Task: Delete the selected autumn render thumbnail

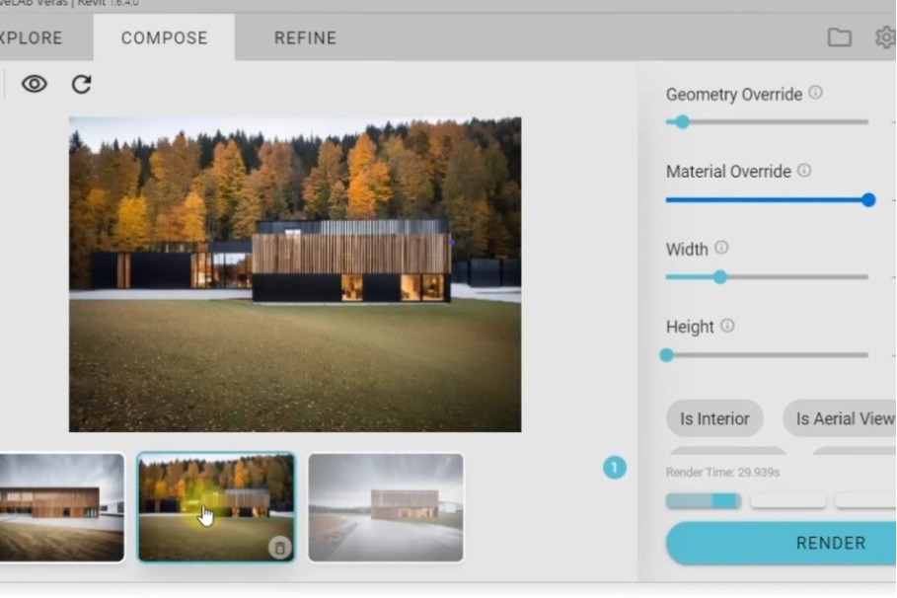Action: coord(279,547)
